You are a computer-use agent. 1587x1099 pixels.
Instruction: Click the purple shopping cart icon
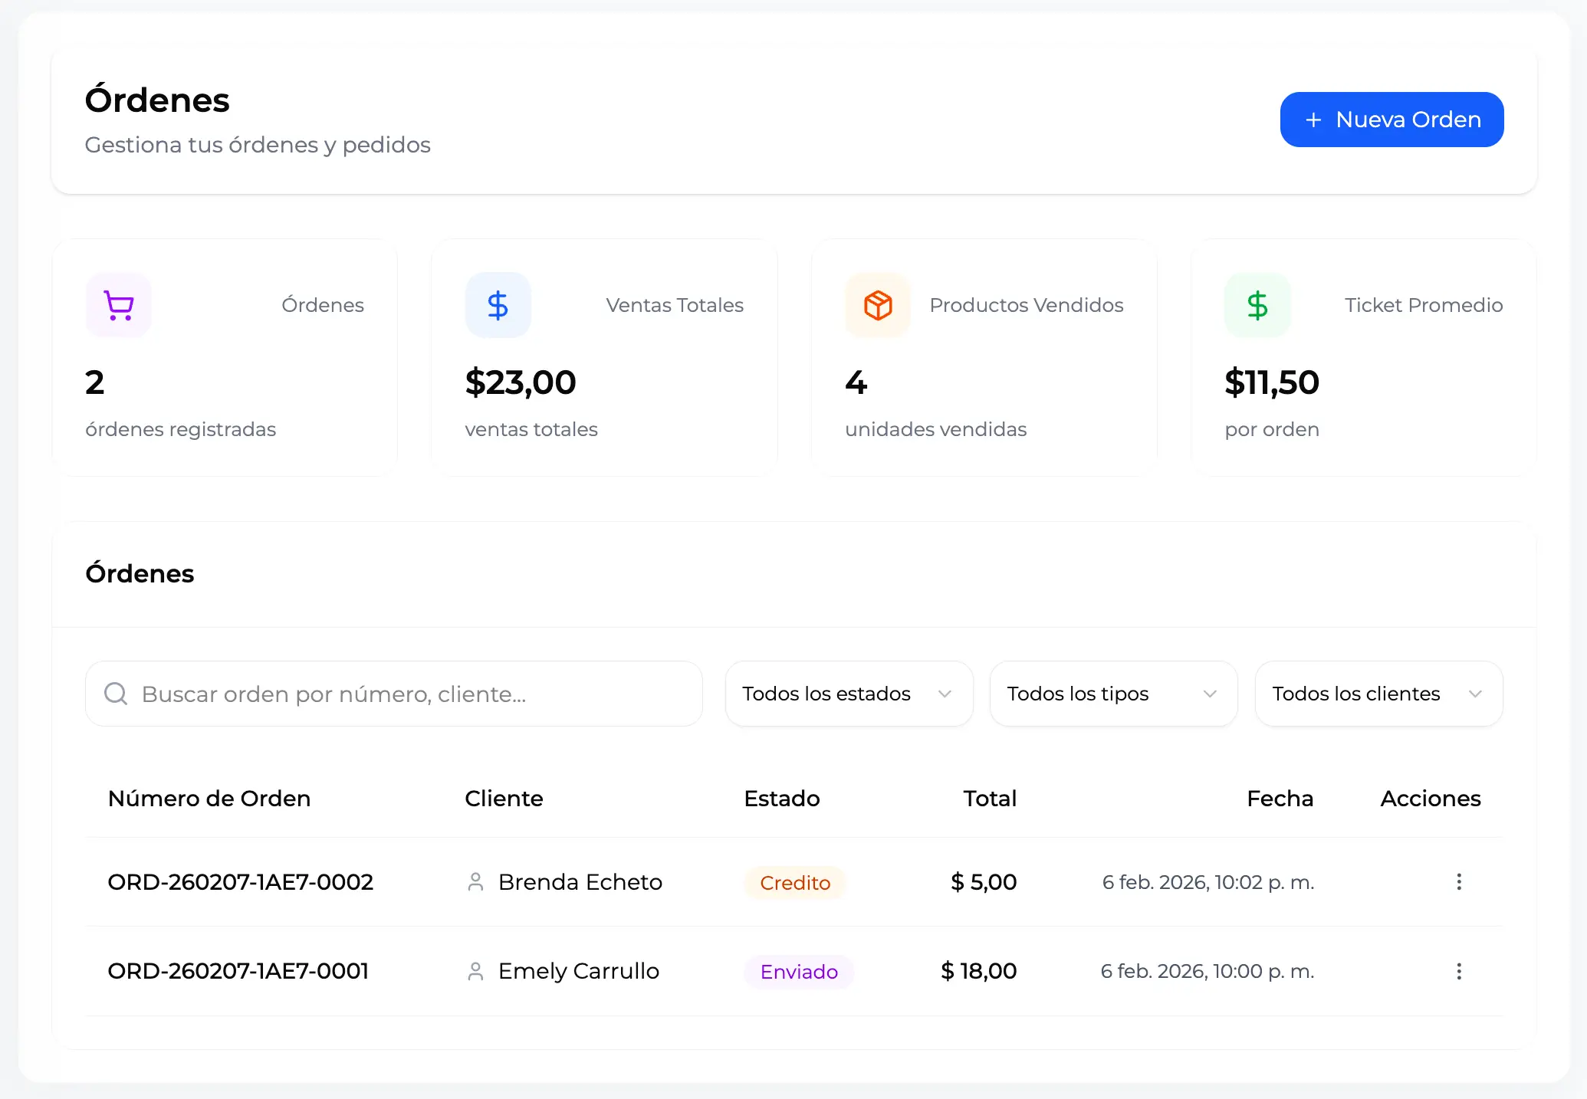[119, 305]
